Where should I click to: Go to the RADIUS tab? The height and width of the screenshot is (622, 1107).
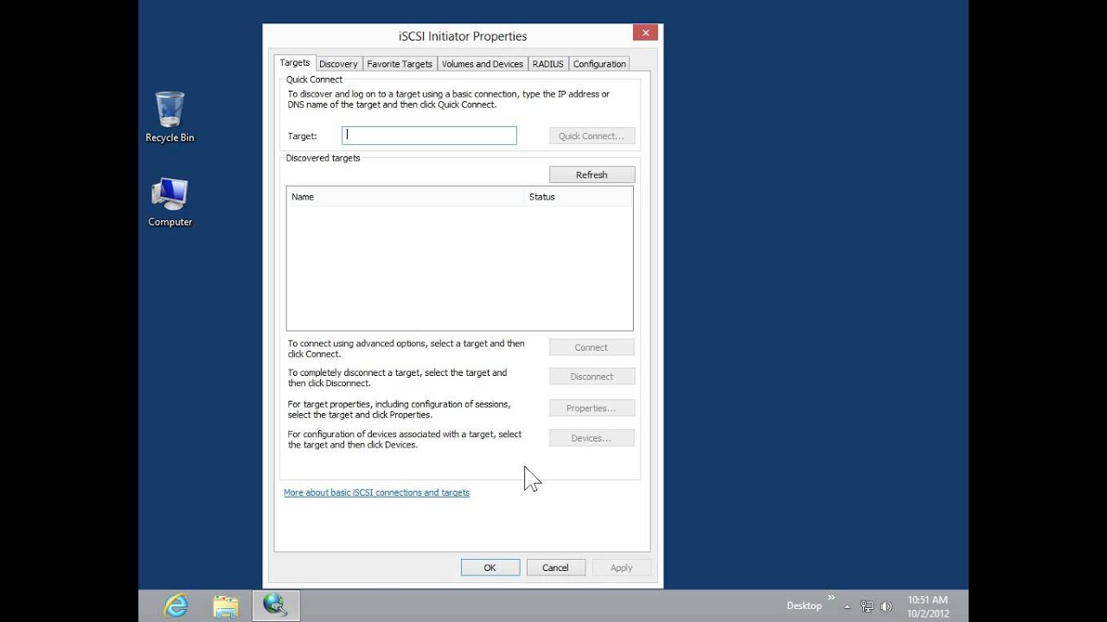[548, 64]
